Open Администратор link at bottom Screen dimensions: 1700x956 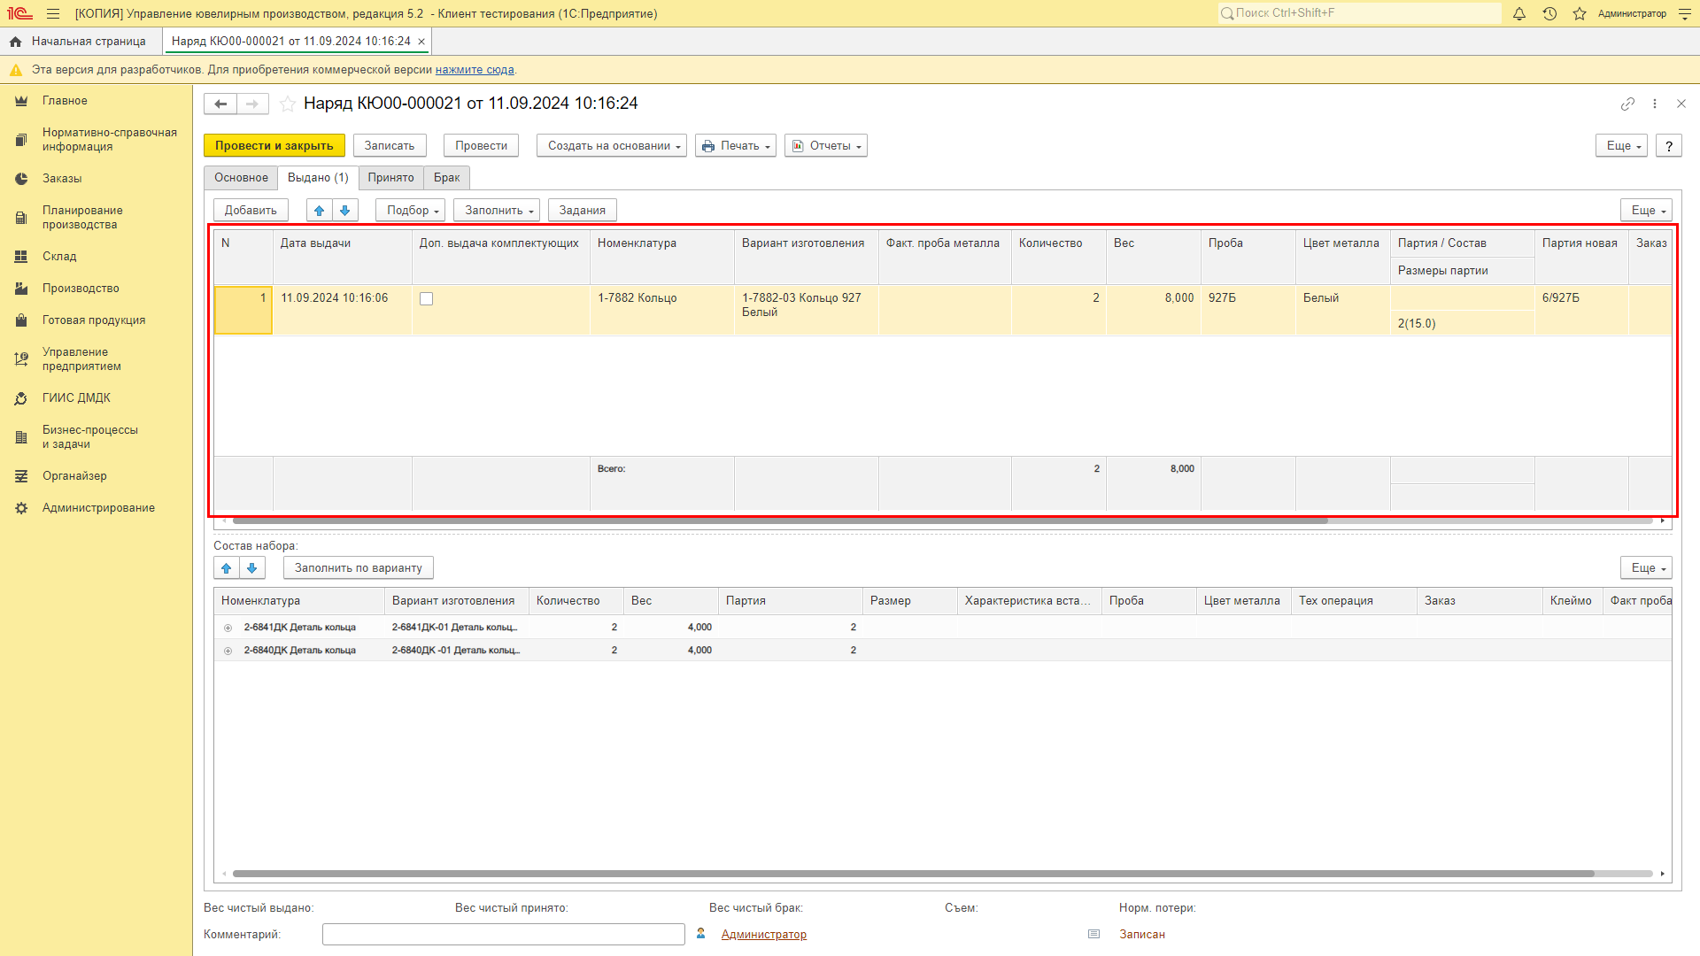point(763,935)
